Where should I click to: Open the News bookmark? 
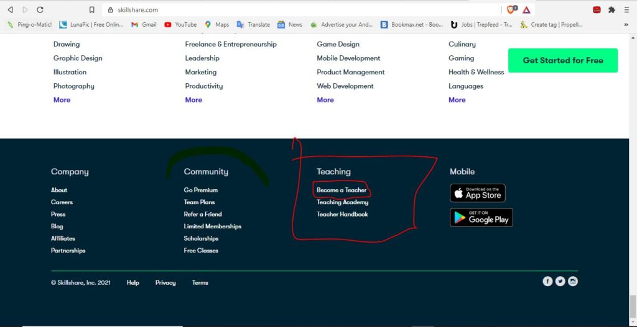[x=290, y=25]
